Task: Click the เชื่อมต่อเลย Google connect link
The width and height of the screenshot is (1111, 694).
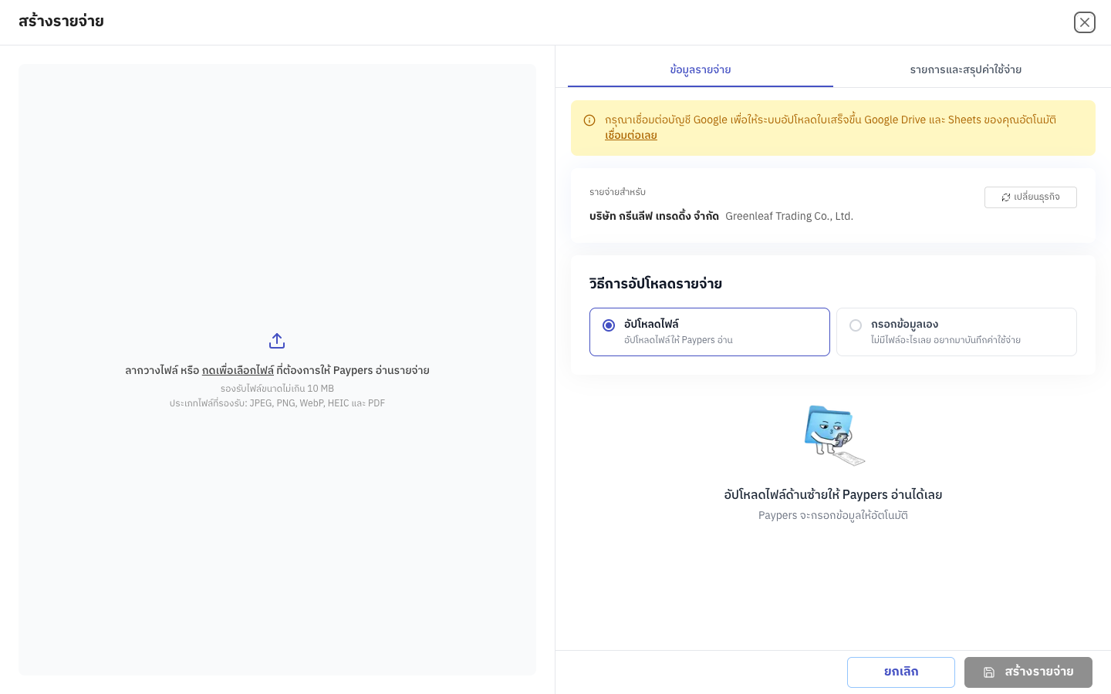Action: (631, 135)
